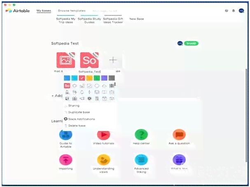Choose the cyan base color swatch

(75, 78)
